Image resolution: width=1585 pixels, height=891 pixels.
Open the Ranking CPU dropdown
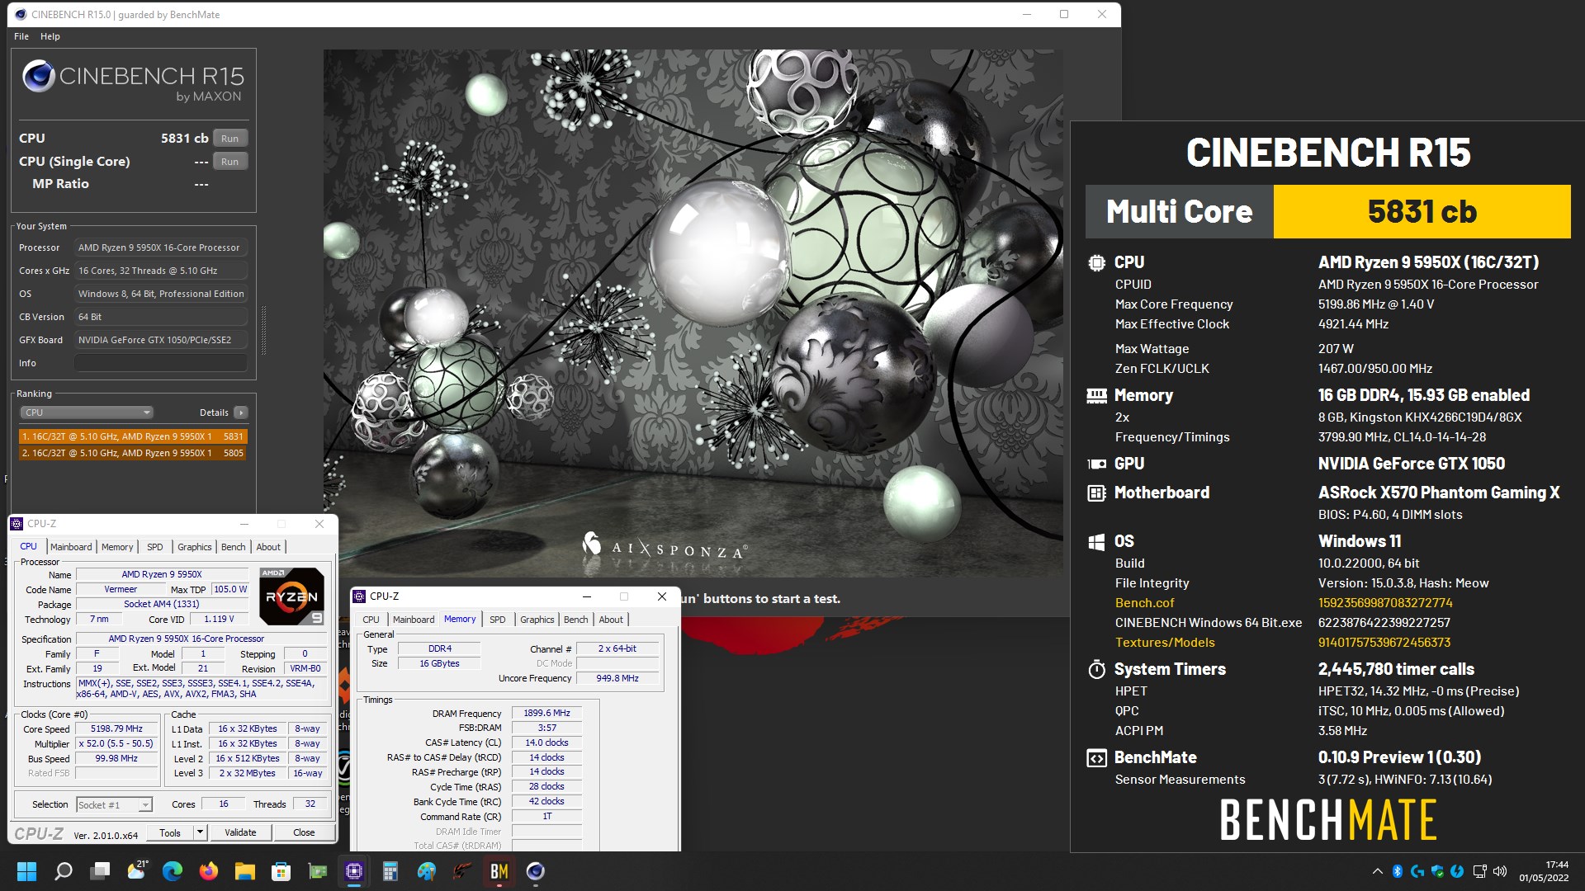click(87, 412)
